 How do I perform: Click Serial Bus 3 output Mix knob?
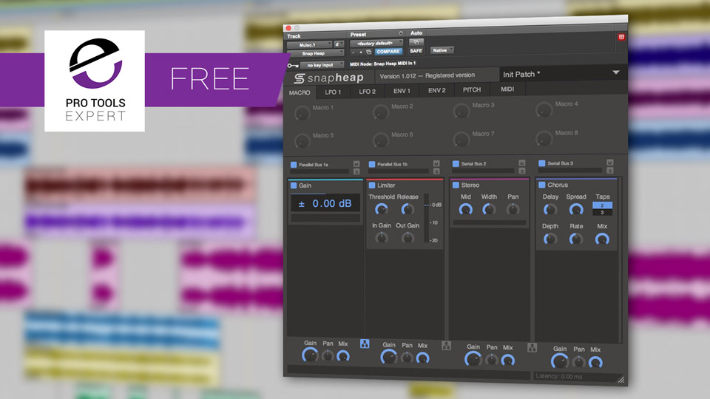click(595, 362)
